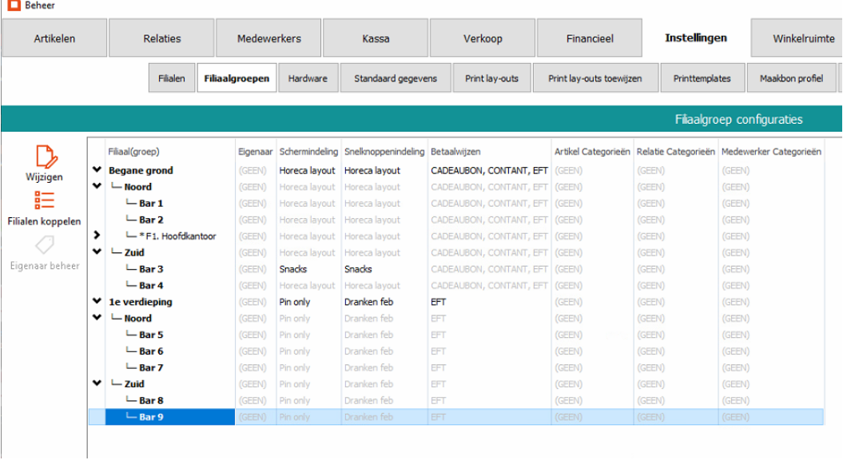Click the Eigenaar beheer tag icon
843x468 pixels.
[x=45, y=245]
